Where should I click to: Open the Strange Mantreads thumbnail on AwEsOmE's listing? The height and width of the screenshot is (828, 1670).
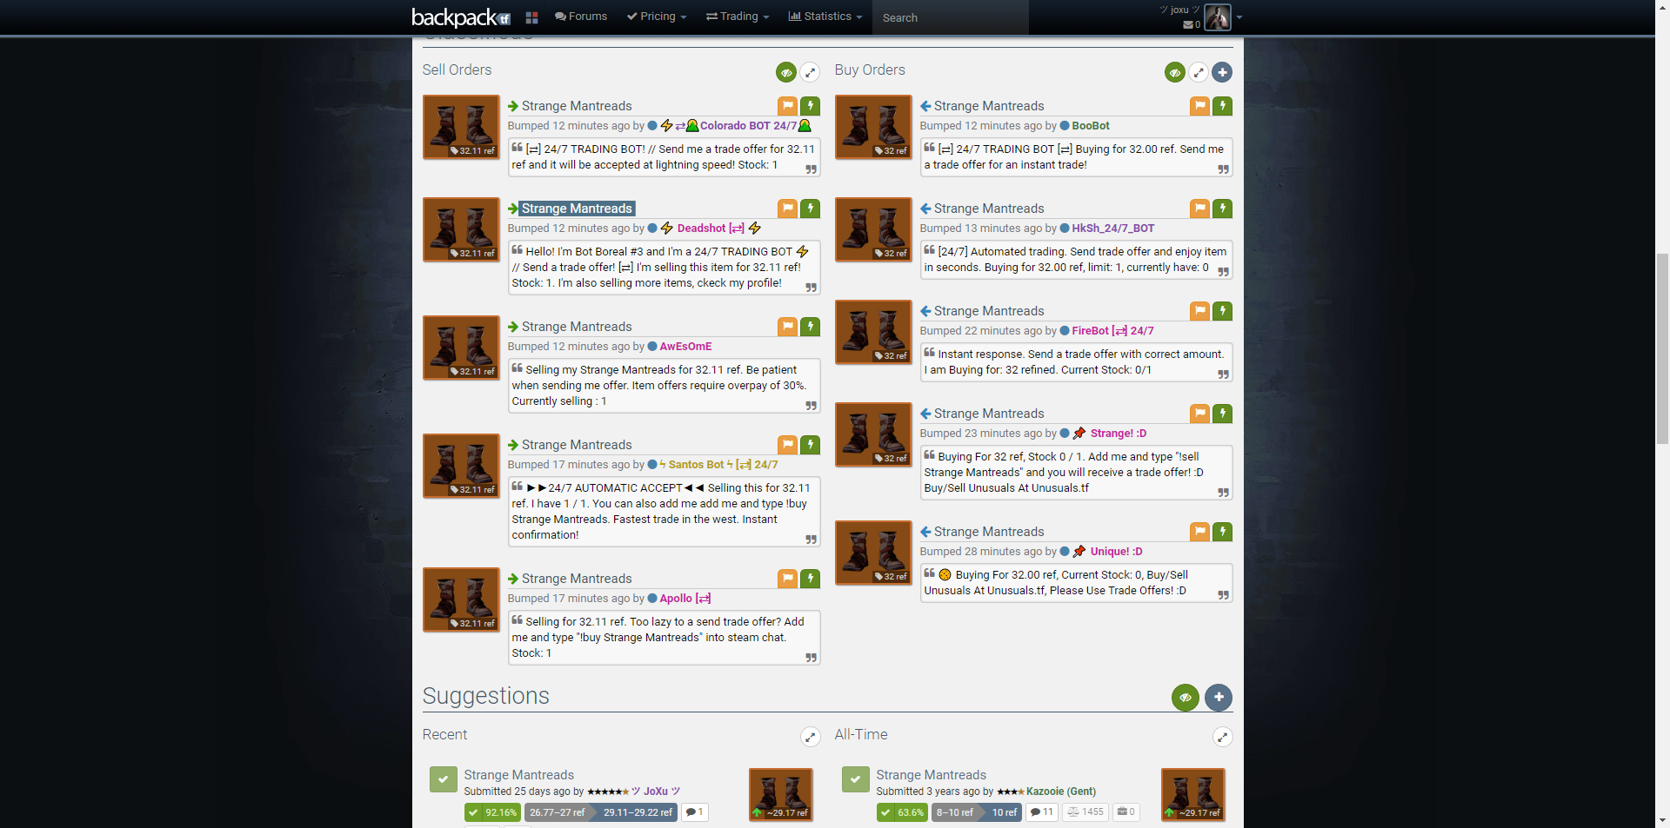461,348
